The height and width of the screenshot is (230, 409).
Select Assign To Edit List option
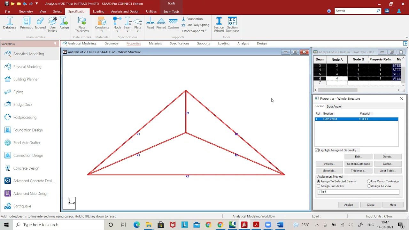point(319,186)
